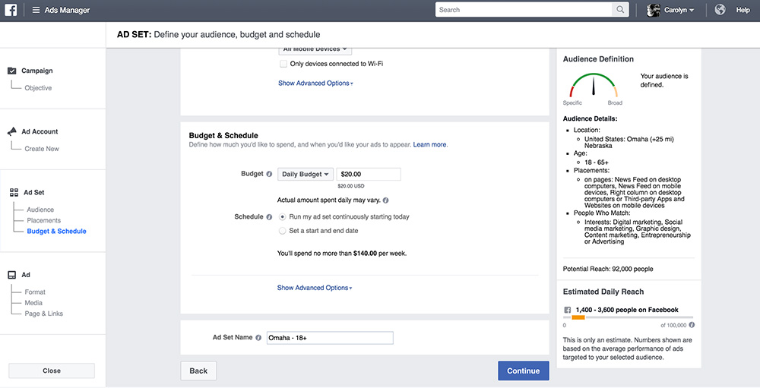Click Facebook icon in Estimated Daily Reach
Screen dimensions: 760x388
point(567,310)
